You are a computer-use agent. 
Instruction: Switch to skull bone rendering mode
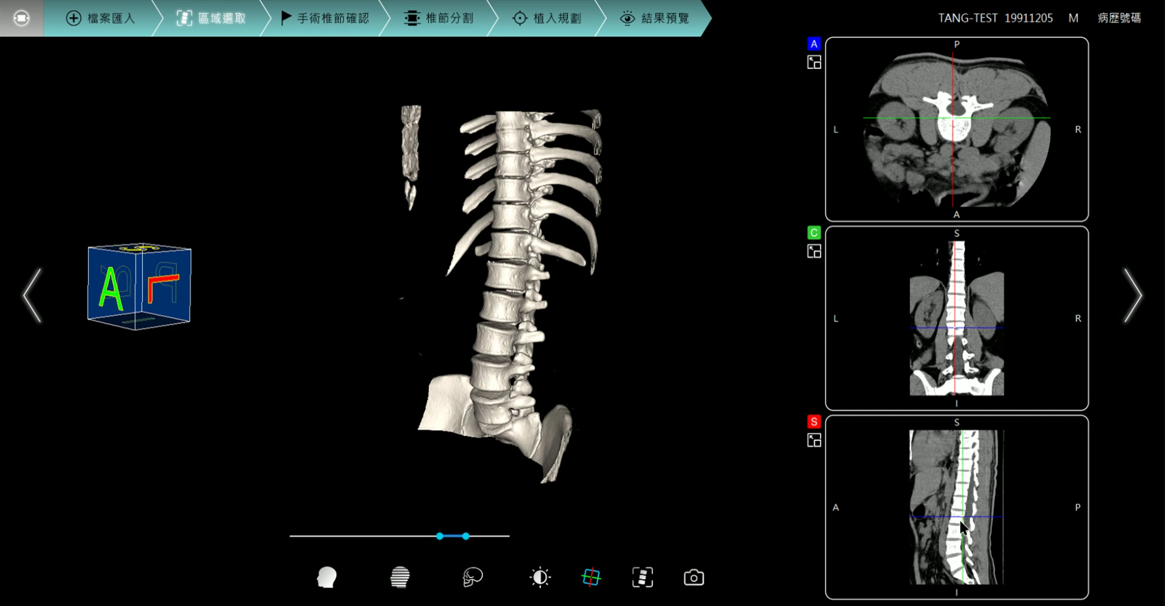(x=472, y=577)
